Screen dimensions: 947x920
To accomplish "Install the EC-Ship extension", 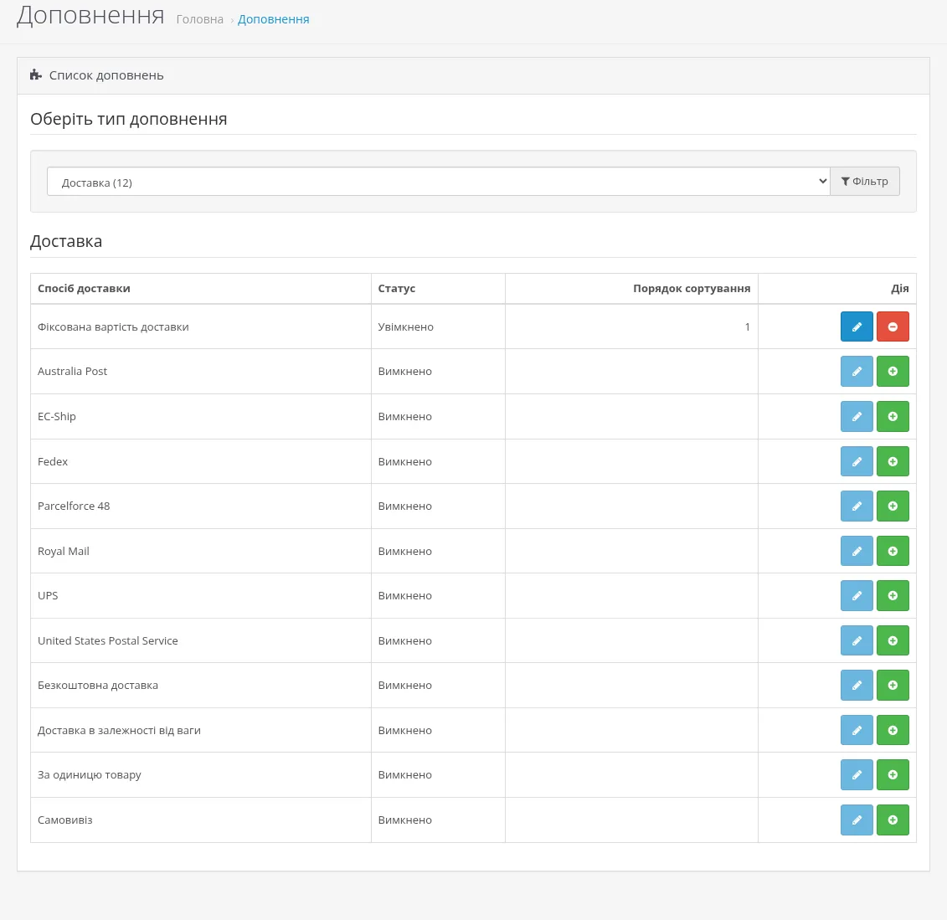I will click(x=893, y=417).
